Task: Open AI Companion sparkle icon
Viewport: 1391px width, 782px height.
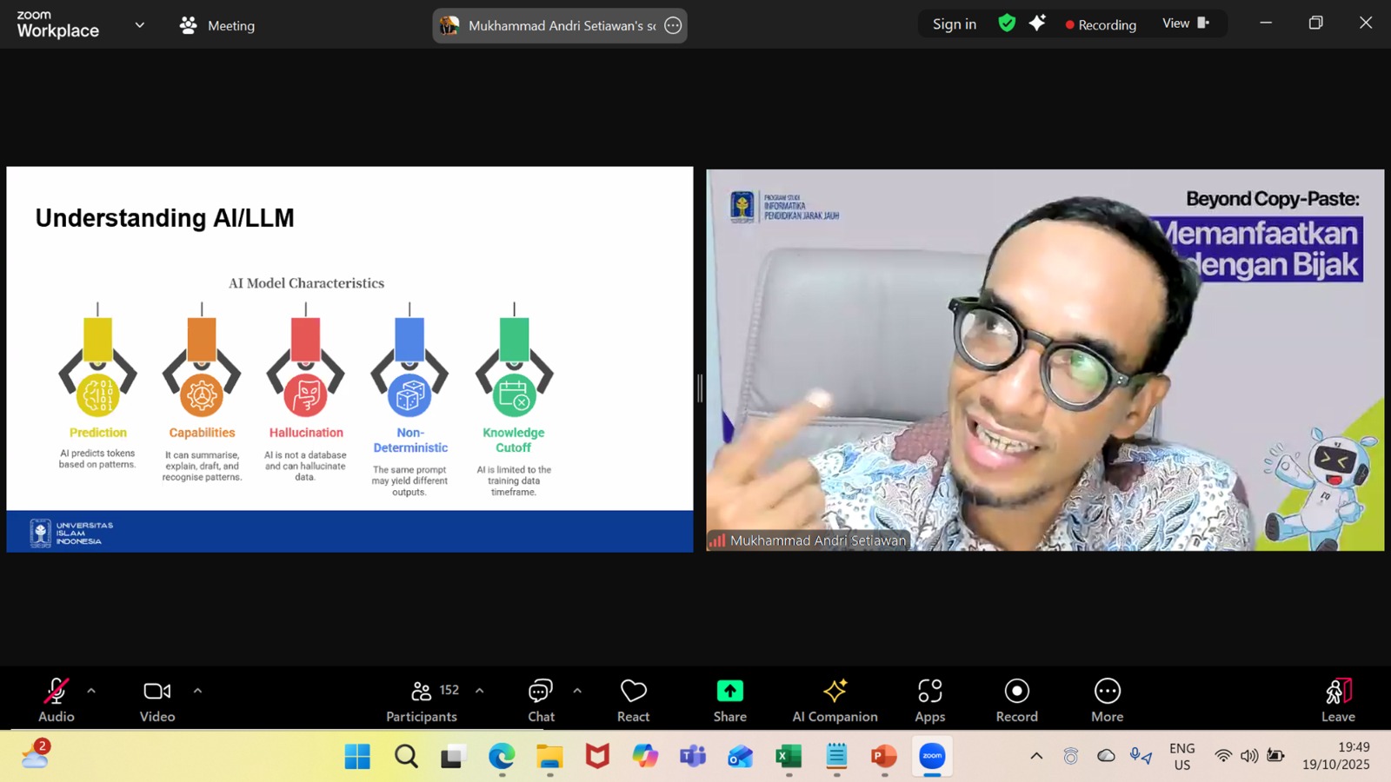Action: click(835, 691)
